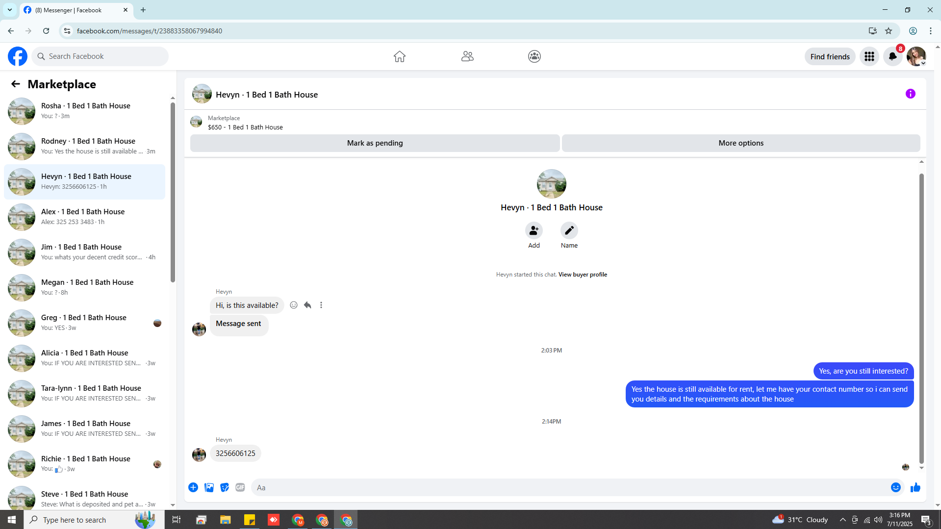941x529 pixels.
Task: Open Rodney's 1 Bed 1 Bath chat
Action: 85,147
